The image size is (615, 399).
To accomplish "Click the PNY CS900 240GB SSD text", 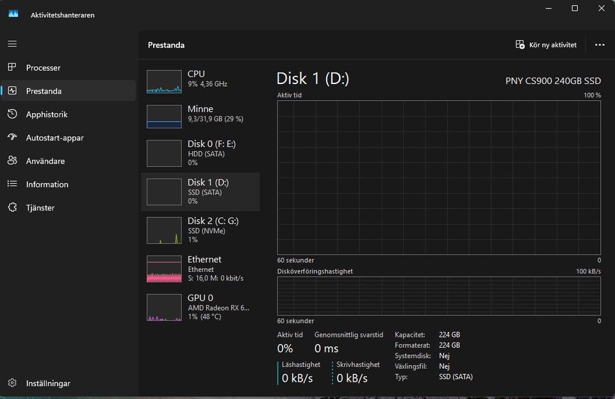I will point(553,81).
